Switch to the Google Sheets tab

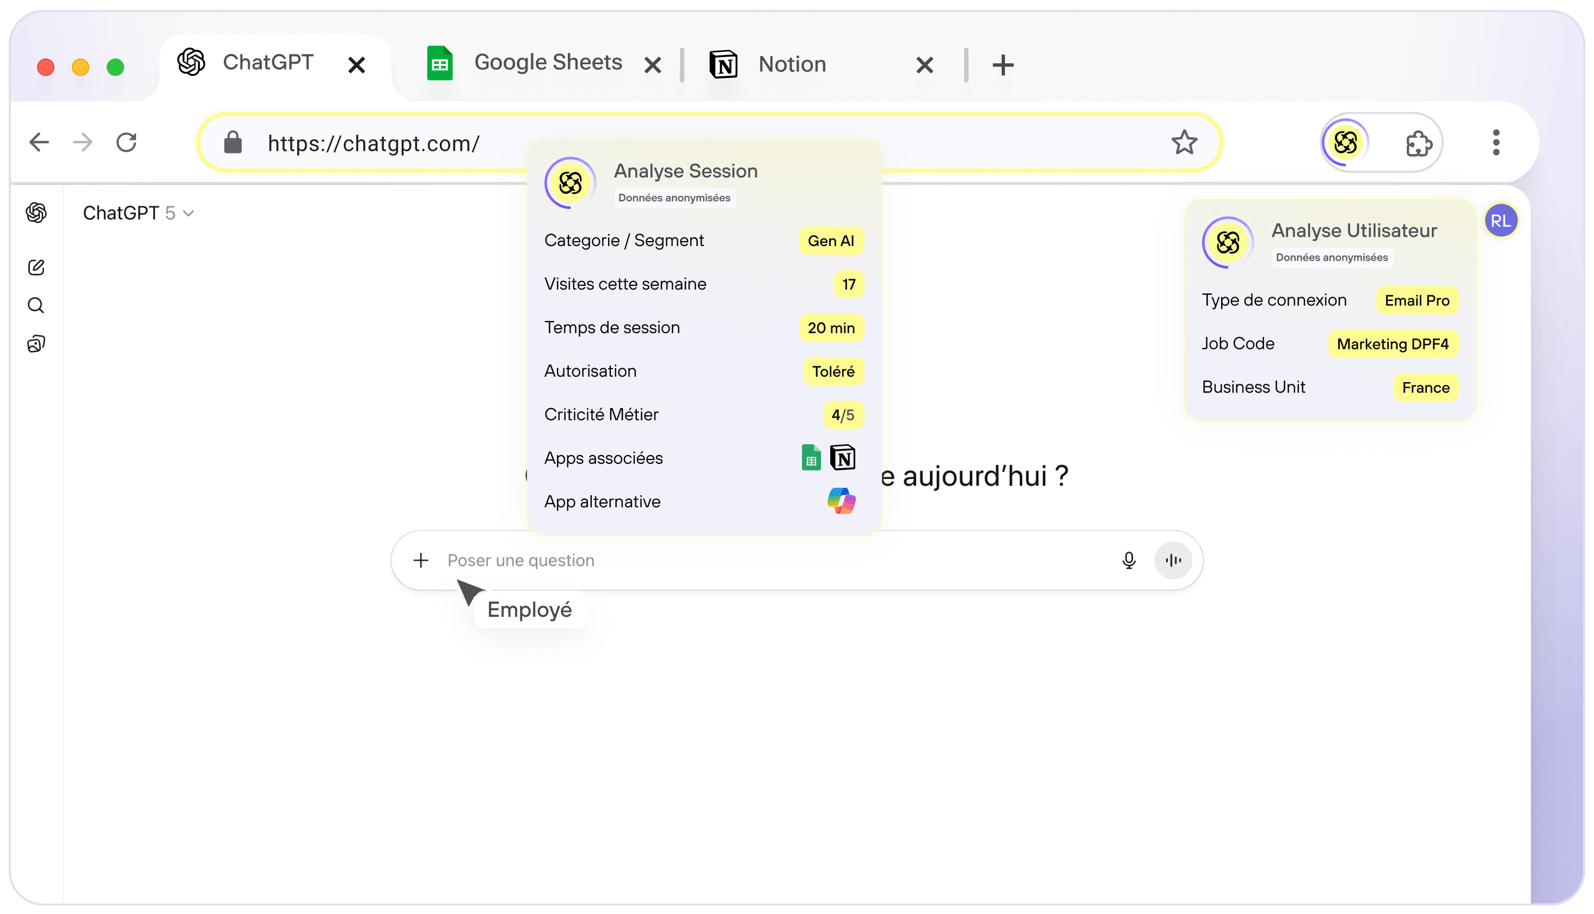click(548, 63)
